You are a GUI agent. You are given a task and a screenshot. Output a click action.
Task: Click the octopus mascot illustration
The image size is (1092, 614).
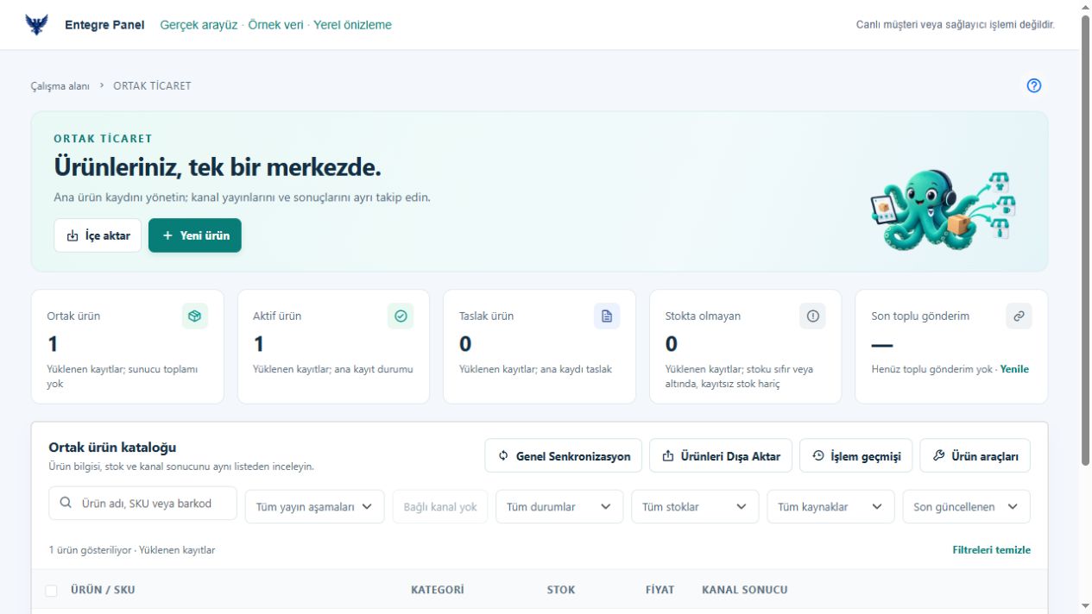(943, 210)
